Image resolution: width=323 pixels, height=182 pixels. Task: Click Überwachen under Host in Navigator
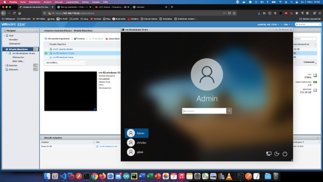click(x=15, y=44)
